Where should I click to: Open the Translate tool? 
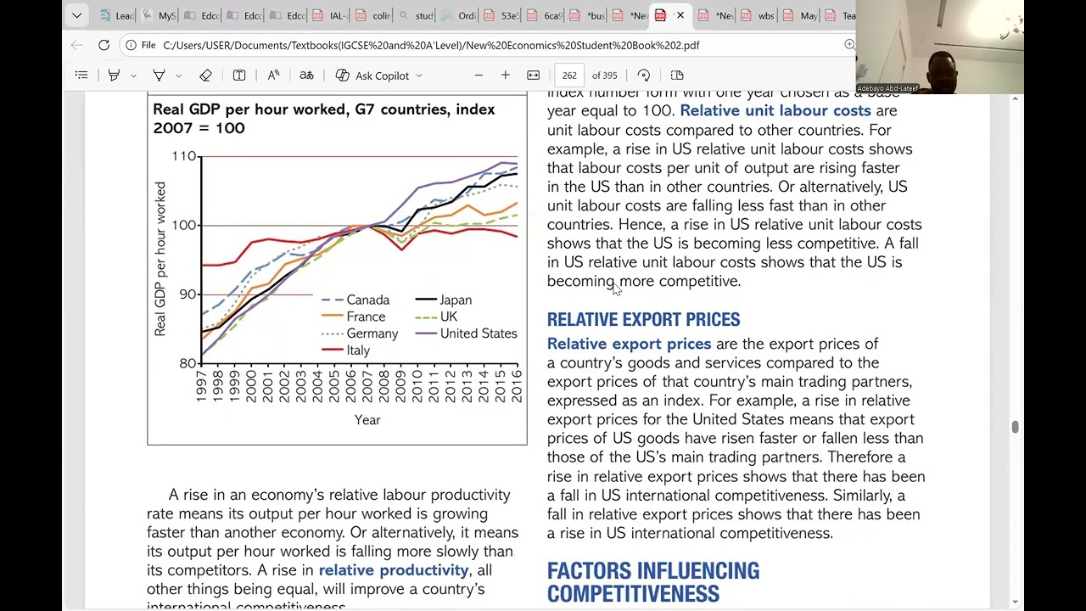click(306, 76)
